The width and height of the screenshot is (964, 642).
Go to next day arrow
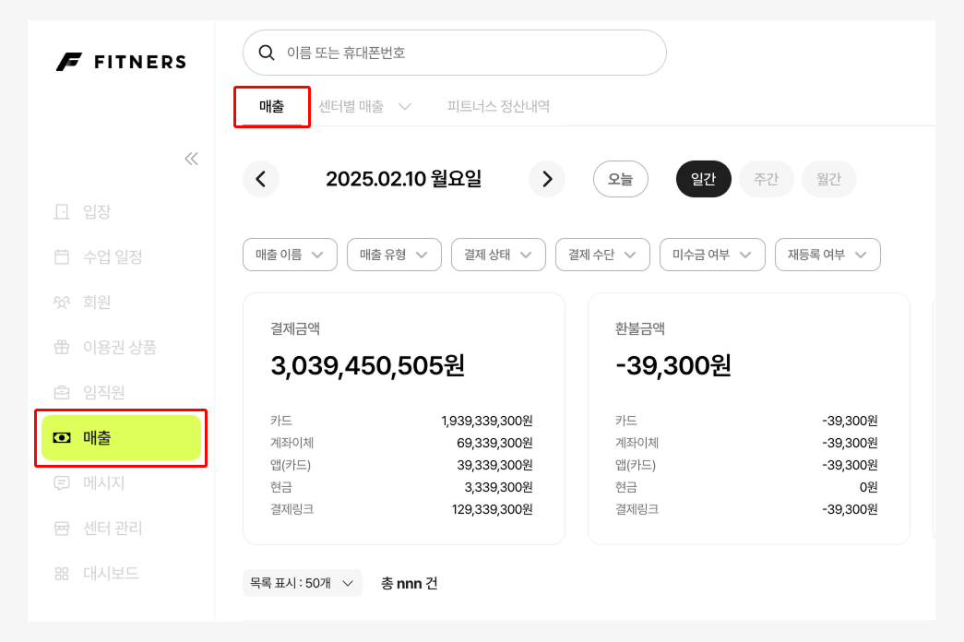click(546, 179)
